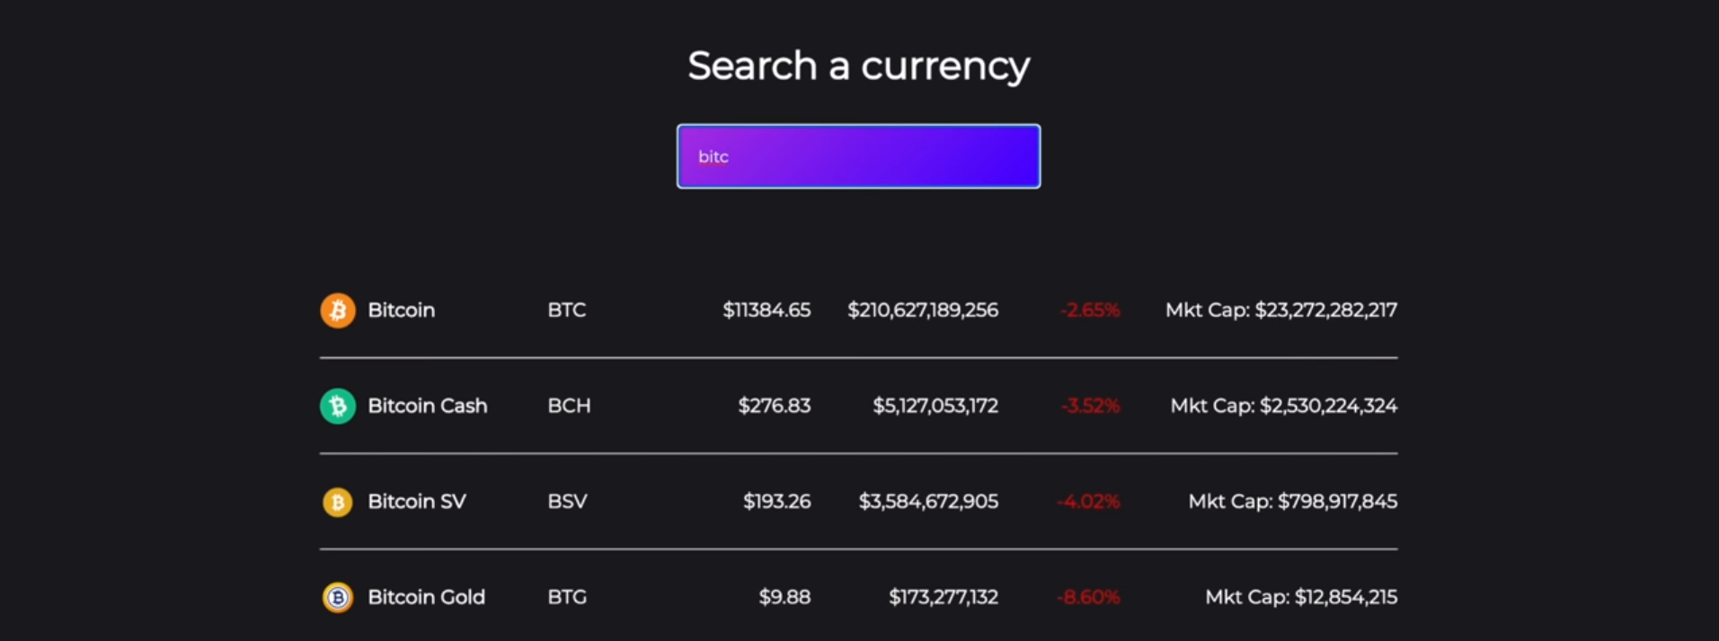Select the Bitcoin Gold listing name
Image resolution: width=1719 pixels, height=641 pixels.
(x=427, y=597)
